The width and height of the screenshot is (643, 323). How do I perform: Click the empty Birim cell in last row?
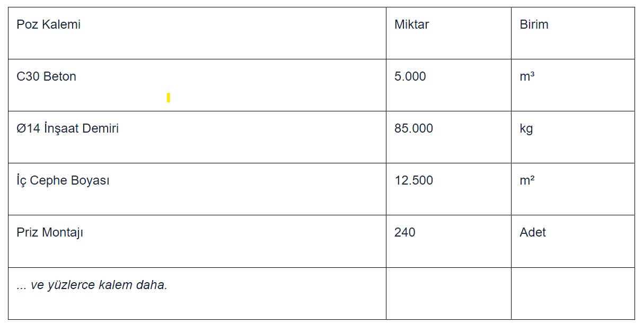(572, 293)
